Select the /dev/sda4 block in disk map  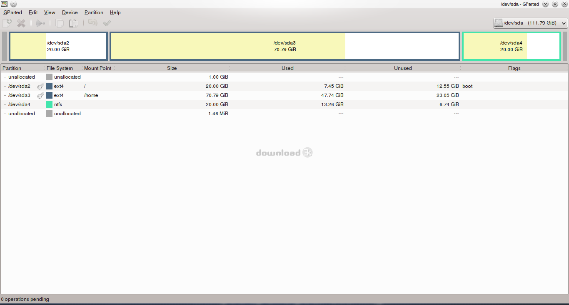coord(511,46)
